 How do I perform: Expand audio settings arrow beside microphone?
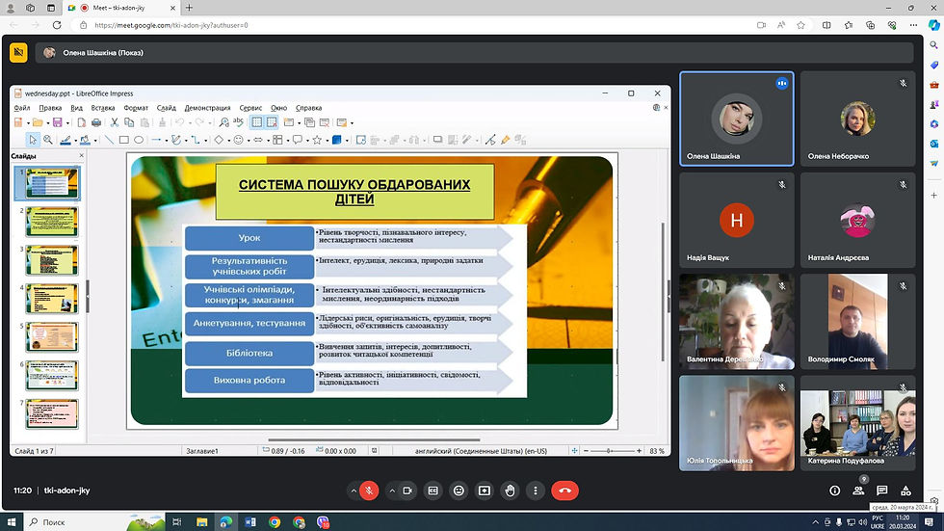pyautogui.click(x=354, y=491)
